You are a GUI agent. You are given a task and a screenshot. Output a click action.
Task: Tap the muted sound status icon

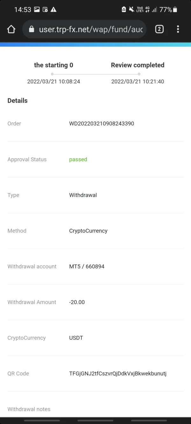(131, 10)
